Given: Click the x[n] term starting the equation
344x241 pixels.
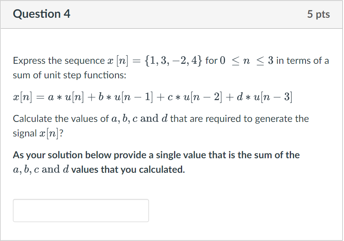Looking at the screenshot, I should coord(22,96).
